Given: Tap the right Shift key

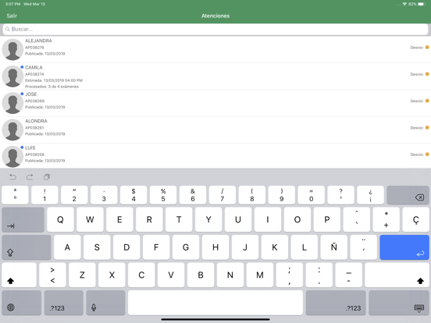Looking at the screenshot, I should tap(397, 275).
